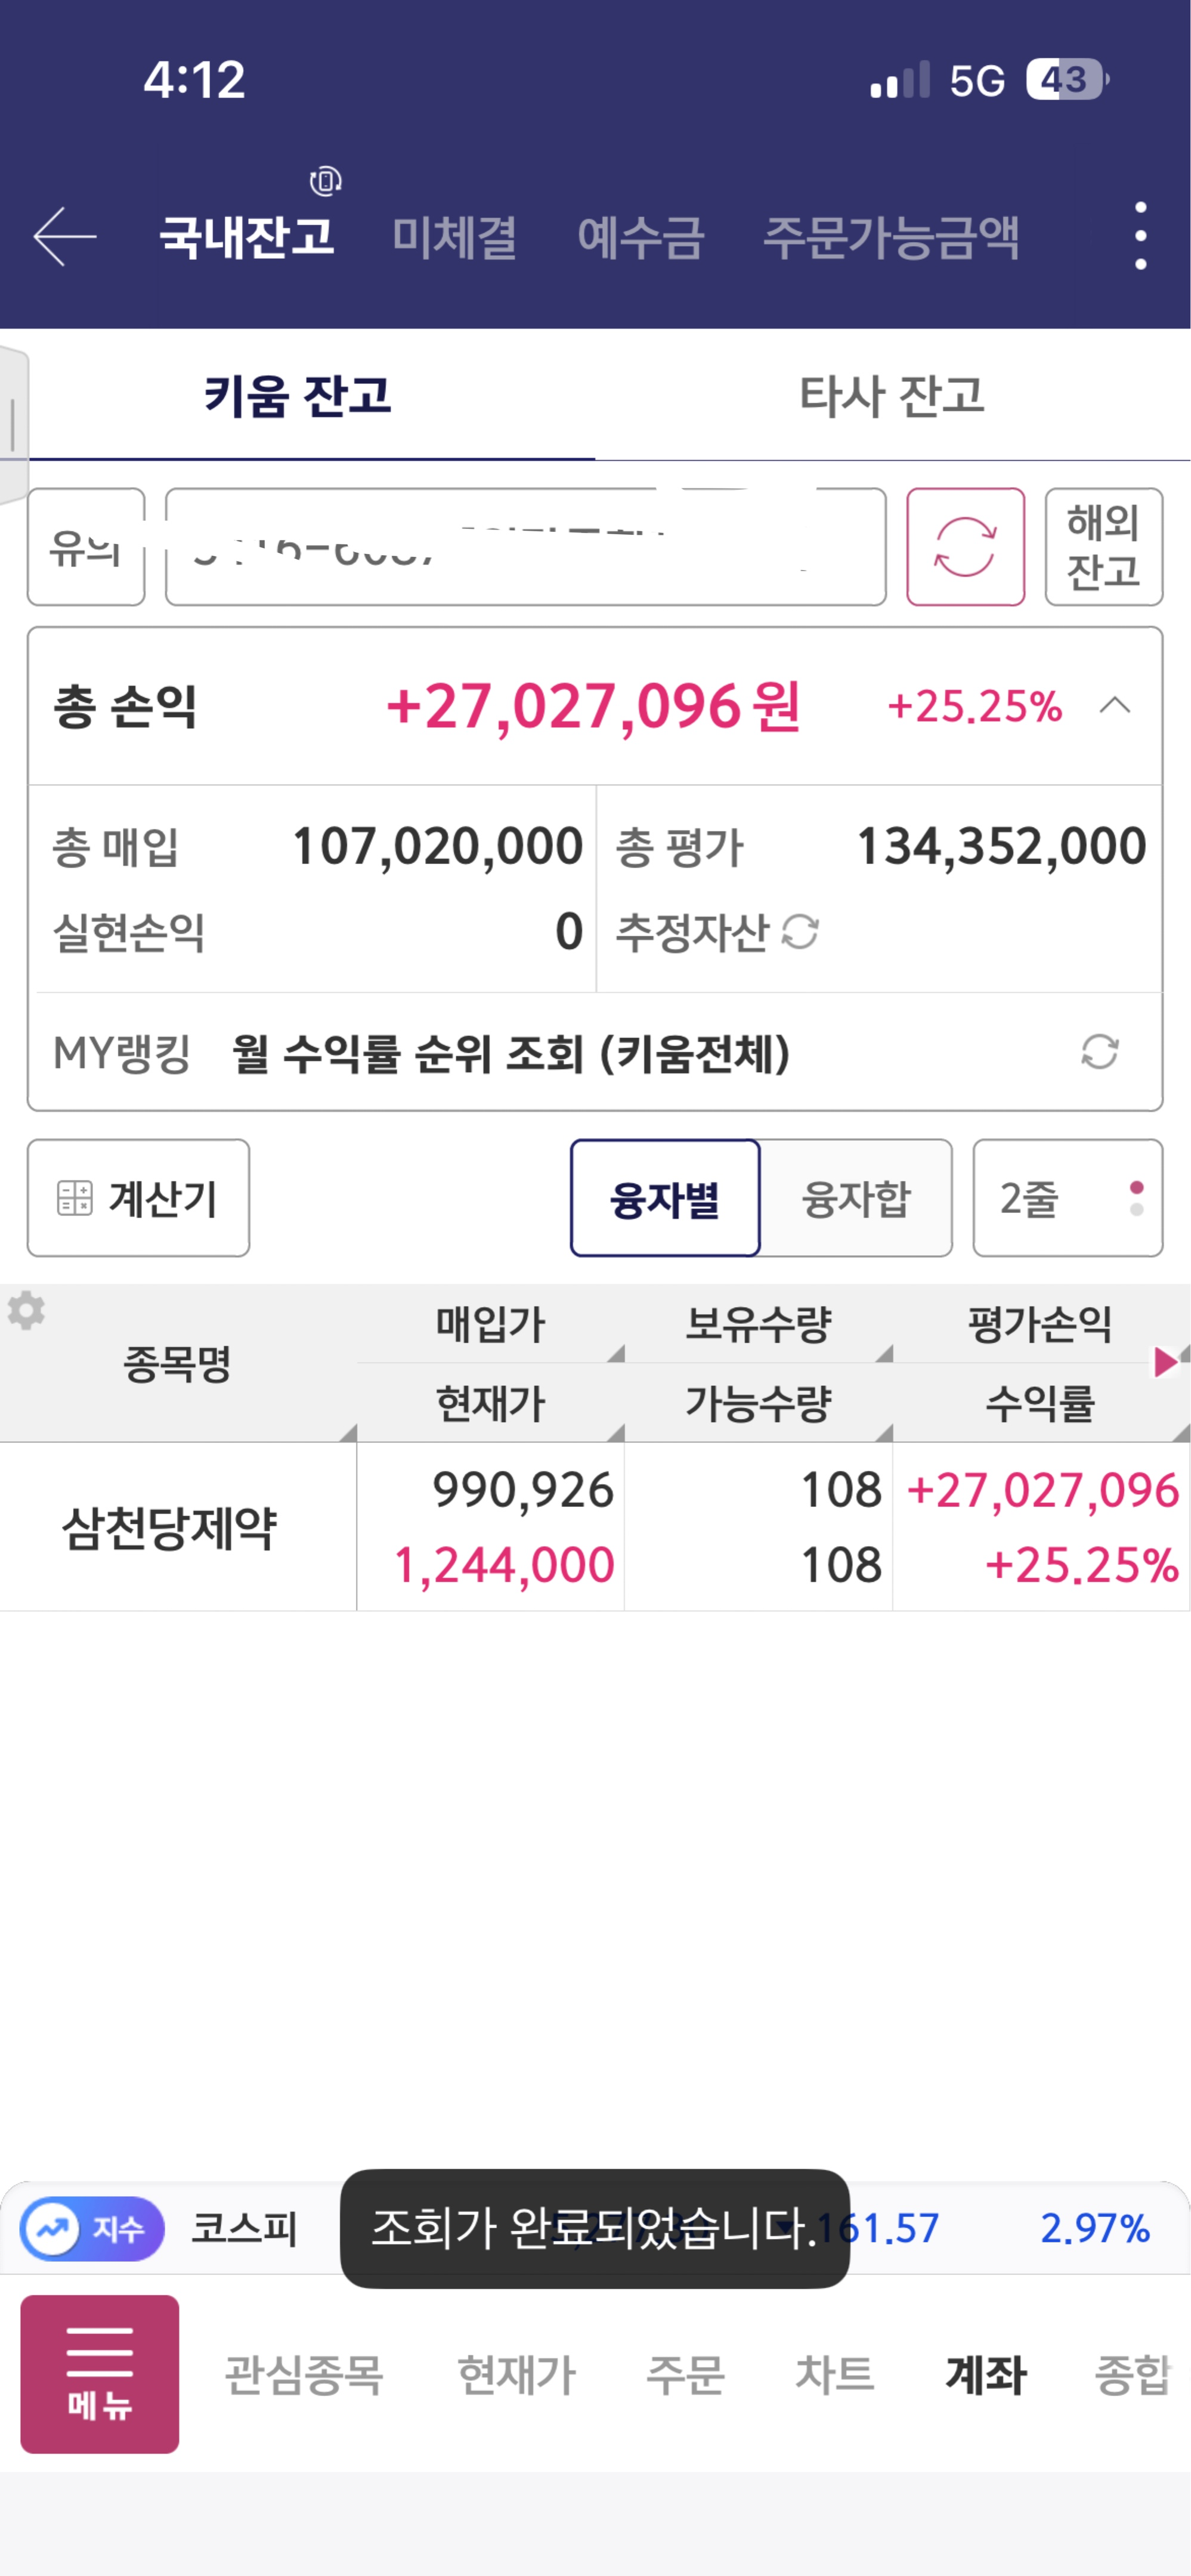Viewport: 1191px width, 2576px height.
Task: Tap the pink 메뉴 hamburger button
Action: click(100, 2373)
